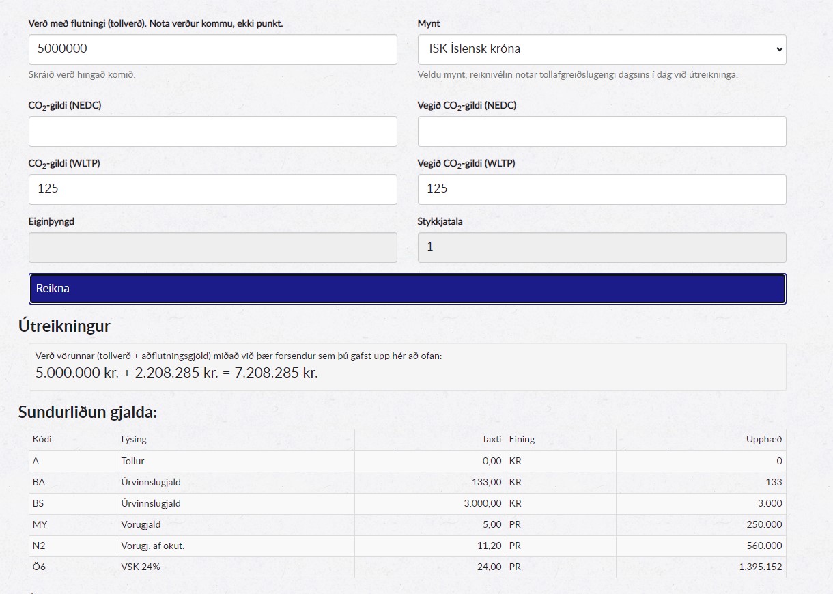Screen dimensions: 833x594
Task: Click the Eining column header
Action: (x=522, y=440)
